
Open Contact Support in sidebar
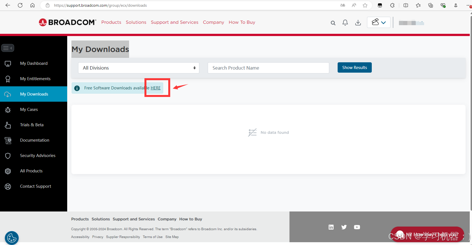coord(34,186)
